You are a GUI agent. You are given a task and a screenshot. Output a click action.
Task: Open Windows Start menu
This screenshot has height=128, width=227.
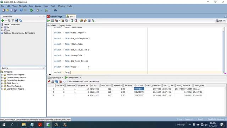(x=4, y=125)
